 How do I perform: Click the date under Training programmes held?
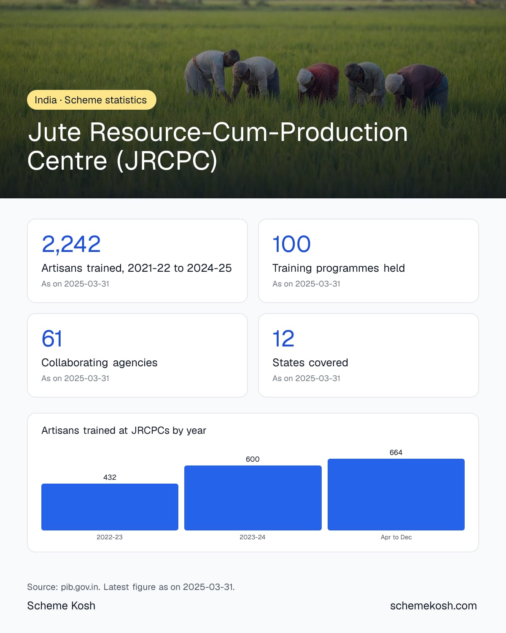pyautogui.click(x=307, y=284)
